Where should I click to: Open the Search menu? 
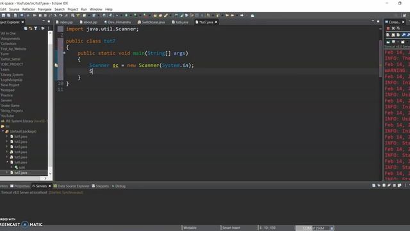pos(60,9)
